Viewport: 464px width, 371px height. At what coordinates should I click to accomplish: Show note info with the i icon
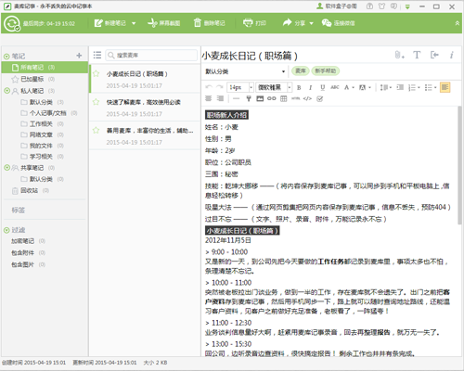point(452,55)
